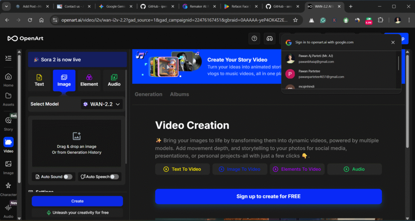Open Image section in sidebar
Screen dimensions: 415x221
(8, 167)
